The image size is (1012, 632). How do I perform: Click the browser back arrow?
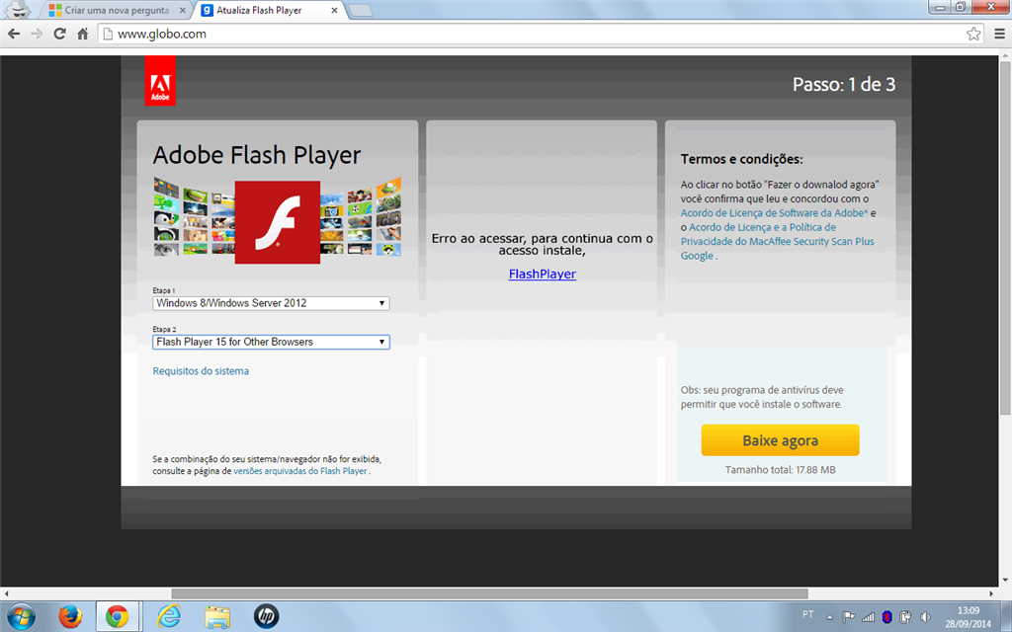click(x=14, y=34)
